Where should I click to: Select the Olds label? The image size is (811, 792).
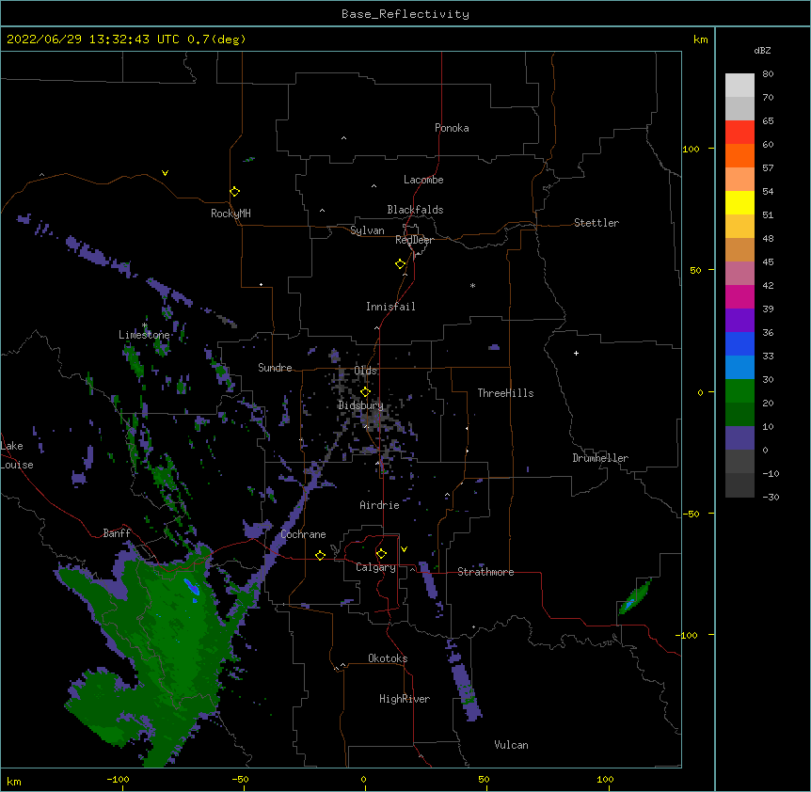pyautogui.click(x=366, y=371)
